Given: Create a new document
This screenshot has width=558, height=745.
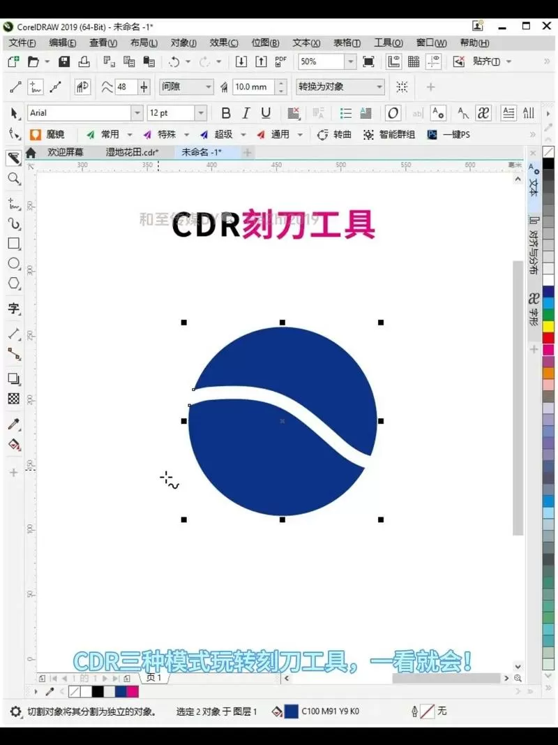Looking at the screenshot, I should pyautogui.click(x=13, y=61).
